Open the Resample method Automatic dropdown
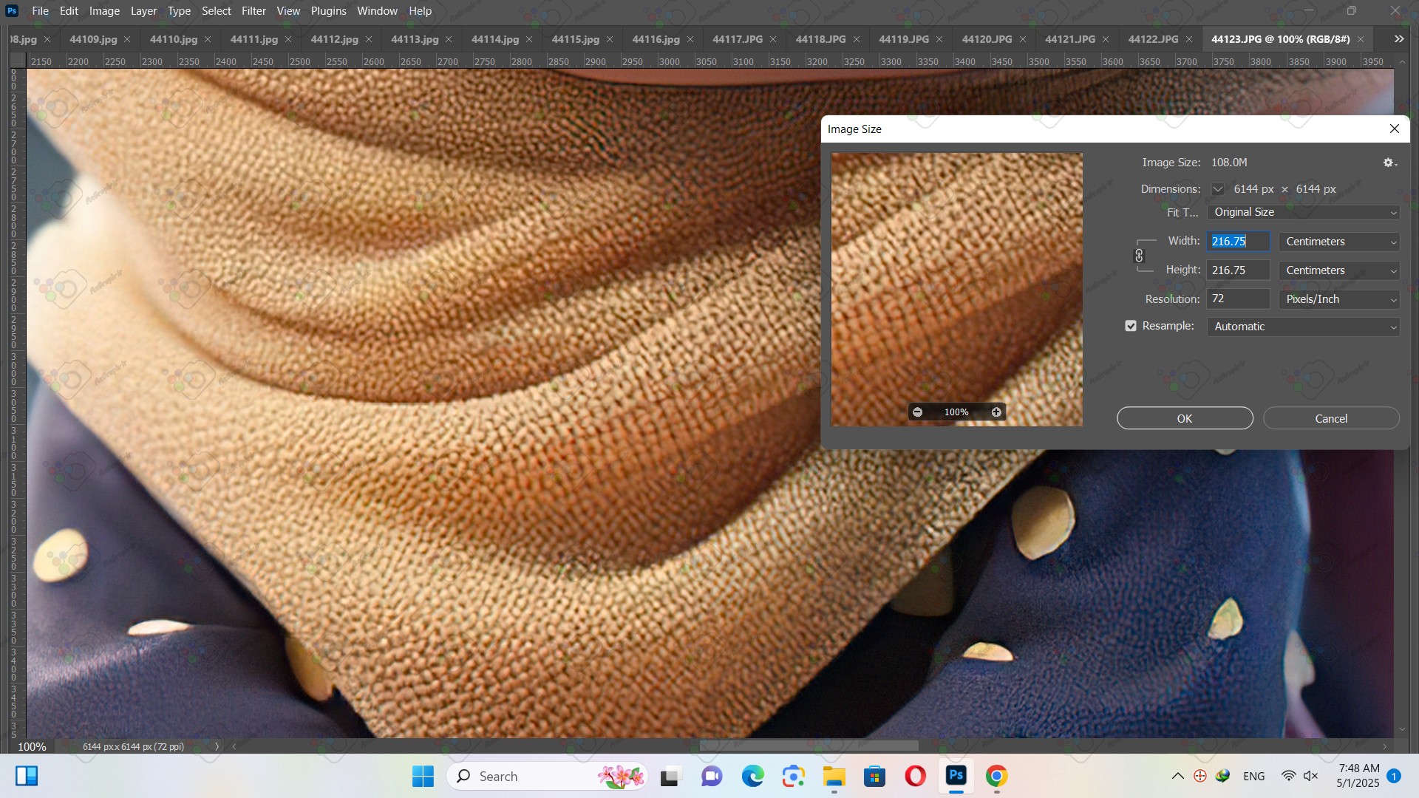Screen dimensions: 1419x798 1304,327
